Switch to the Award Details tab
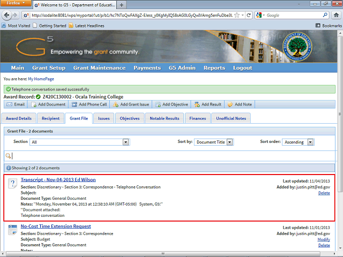The height and width of the screenshot is (257, 343). [x=19, y=118]
